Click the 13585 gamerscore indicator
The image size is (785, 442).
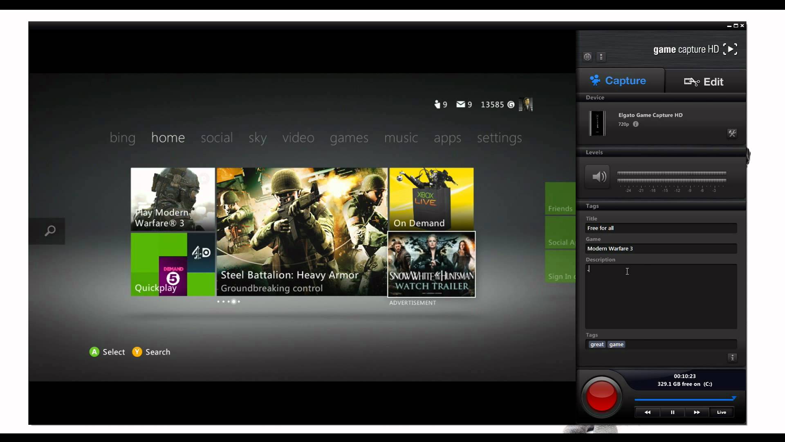(x=497, y=104)
